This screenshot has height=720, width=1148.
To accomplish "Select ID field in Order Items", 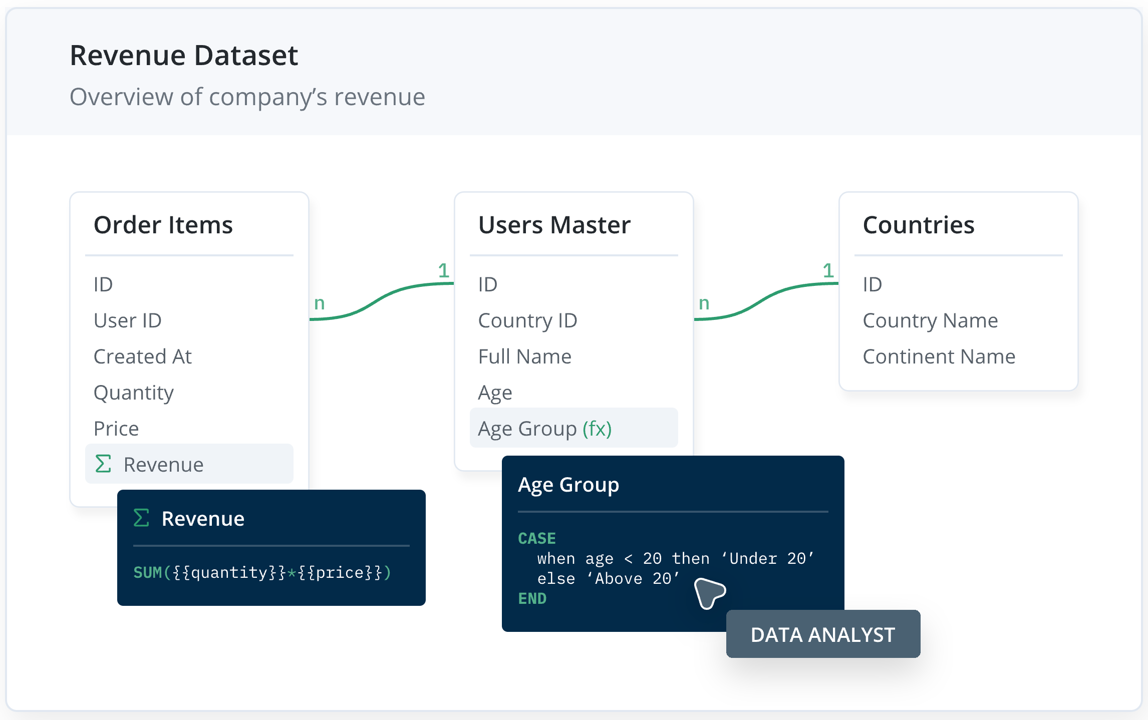I will (103, 284).
